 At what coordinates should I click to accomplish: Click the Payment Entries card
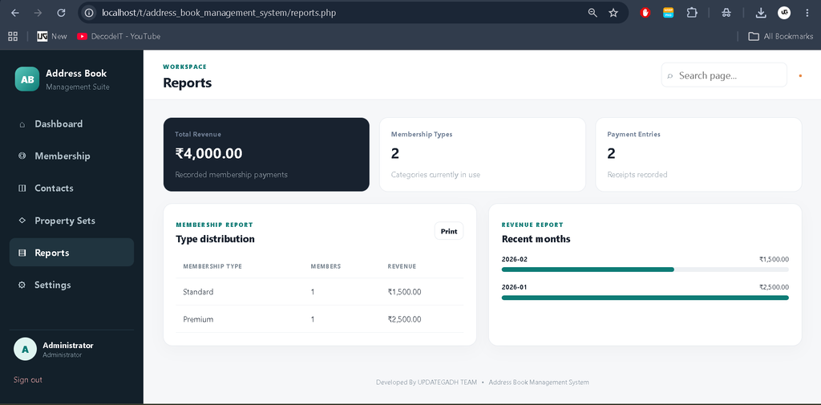point(698,155)
